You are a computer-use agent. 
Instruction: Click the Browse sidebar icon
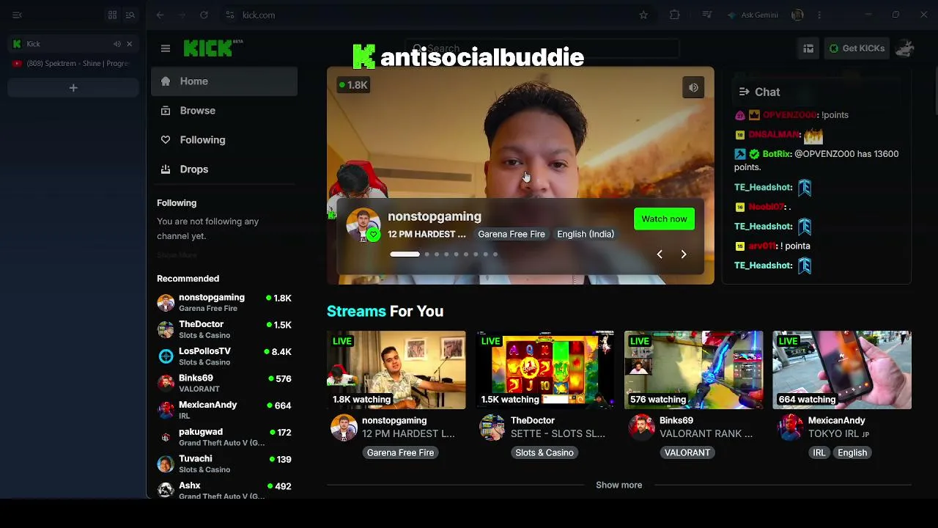tap(166, 111)
